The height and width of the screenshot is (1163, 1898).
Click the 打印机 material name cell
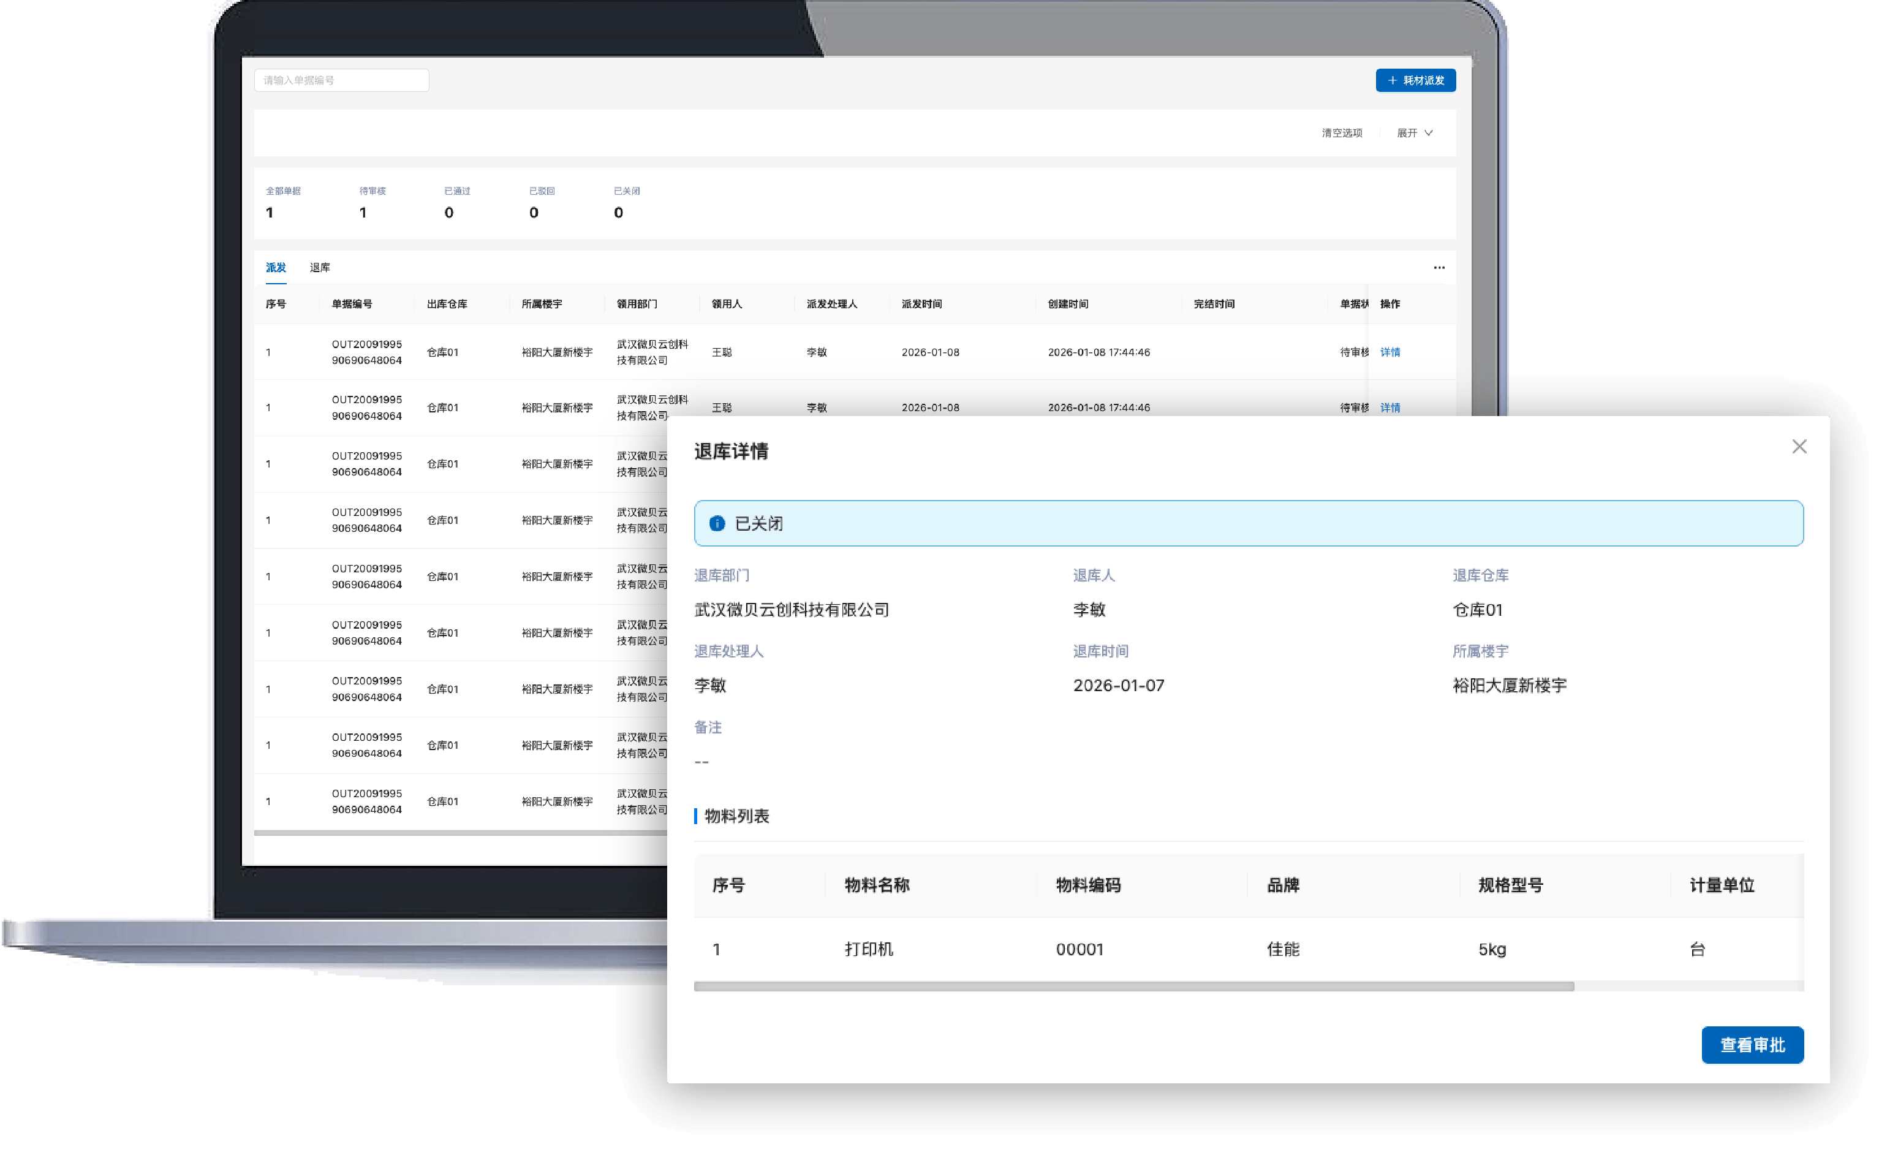tap(869, 950)
